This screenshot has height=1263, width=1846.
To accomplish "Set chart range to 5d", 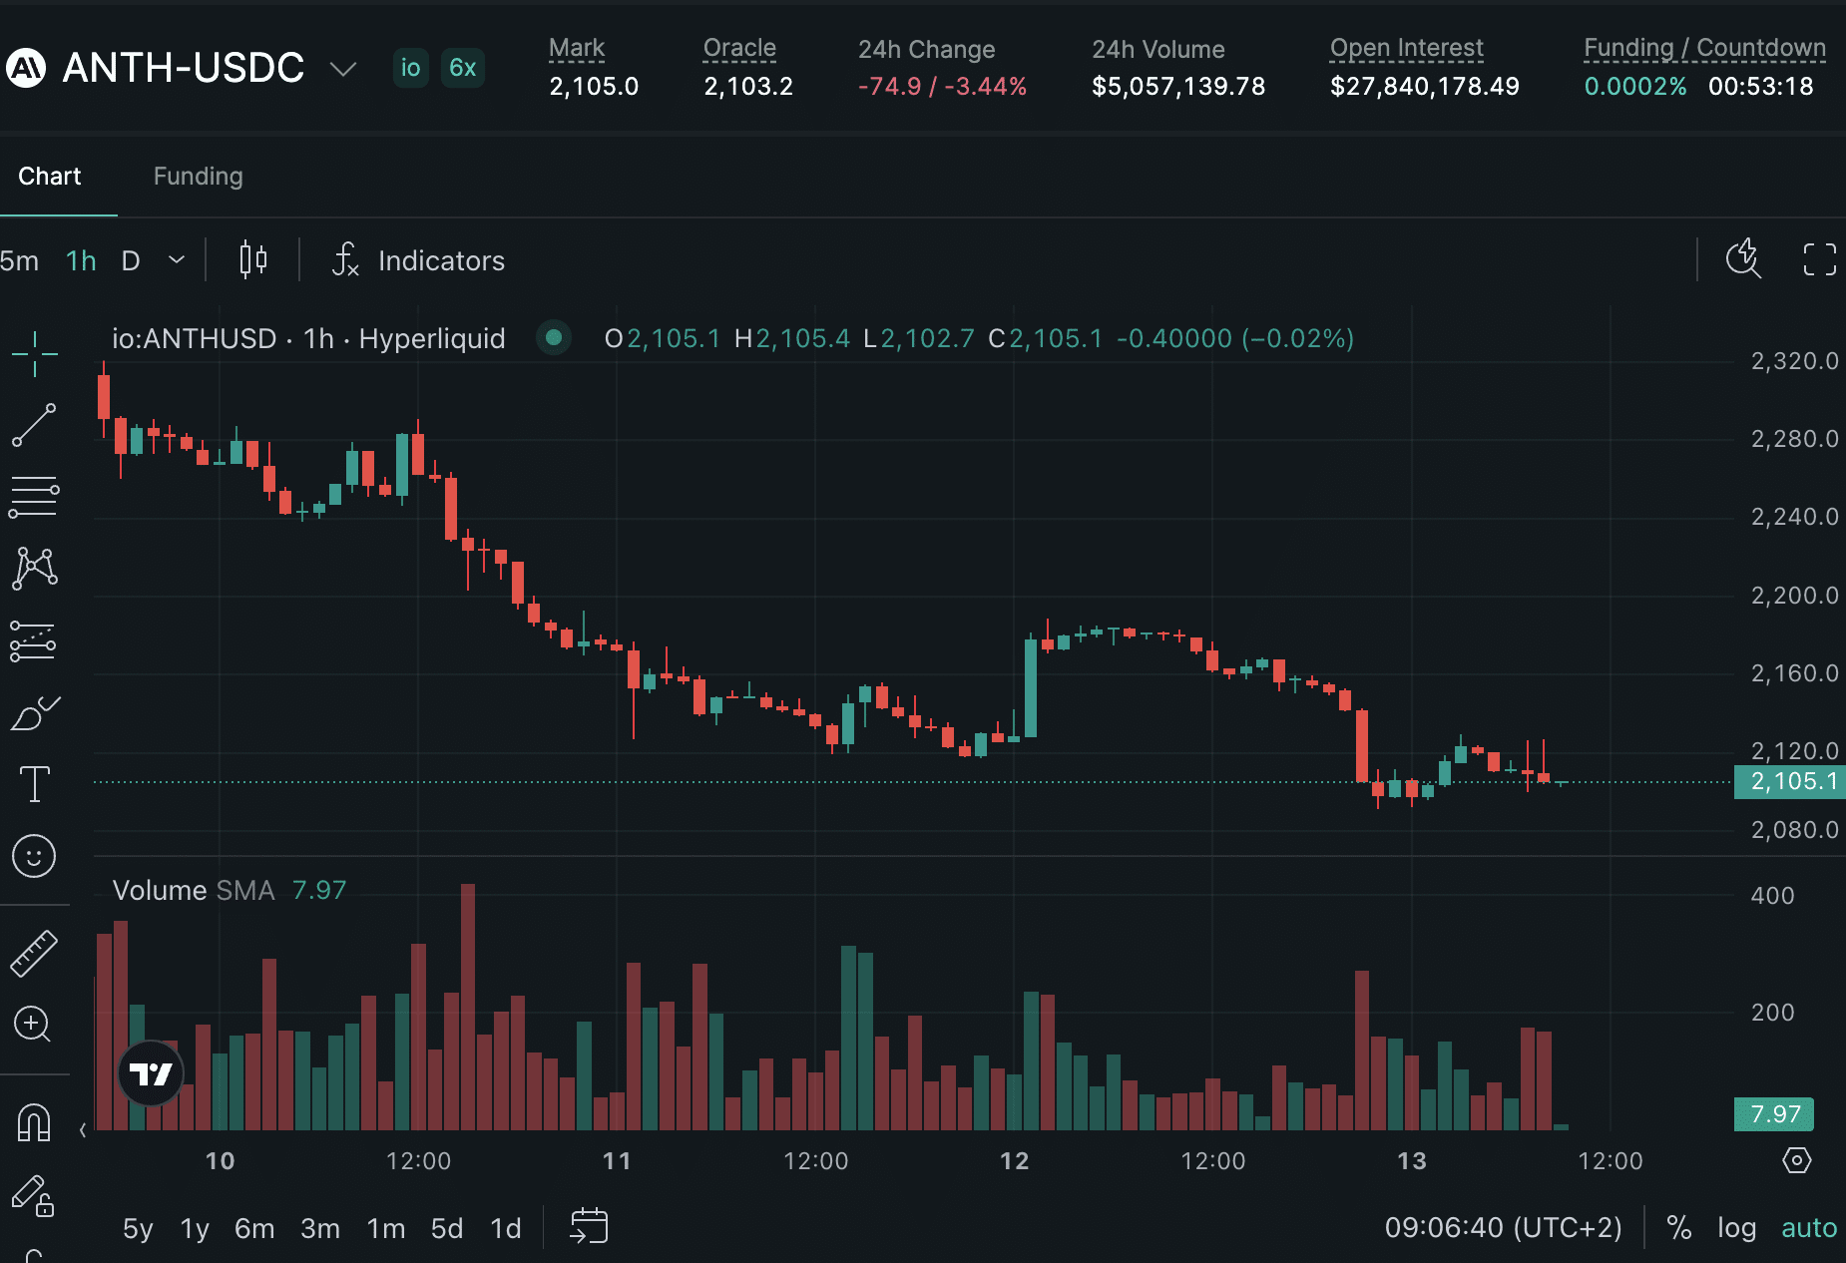I will (447, 1228).
